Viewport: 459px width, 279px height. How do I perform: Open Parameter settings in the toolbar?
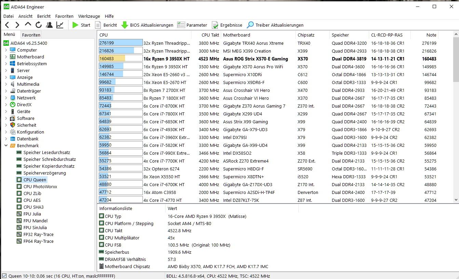tap(192, 25)
